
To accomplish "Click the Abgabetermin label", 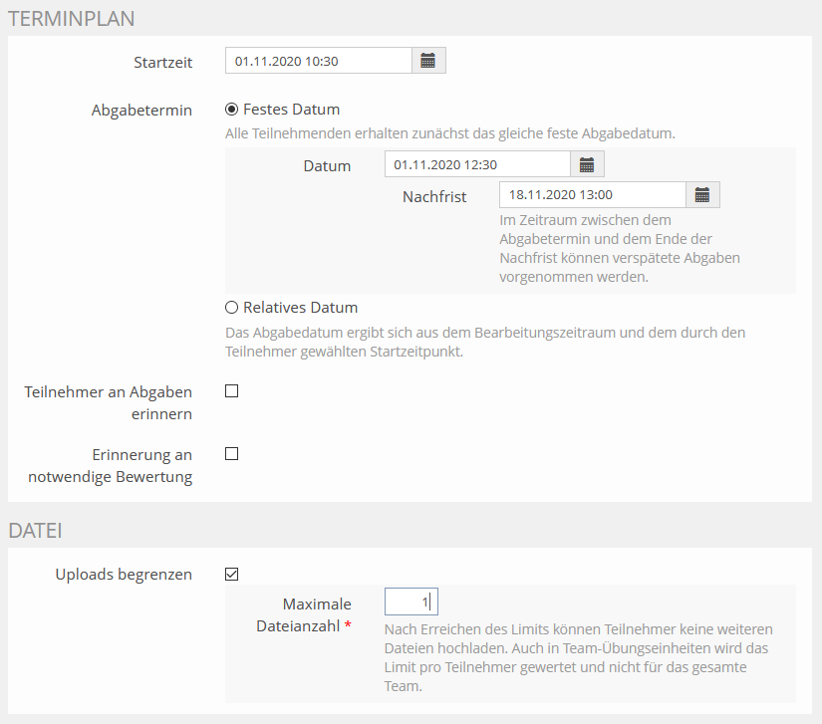I will [x=141, y=111].
